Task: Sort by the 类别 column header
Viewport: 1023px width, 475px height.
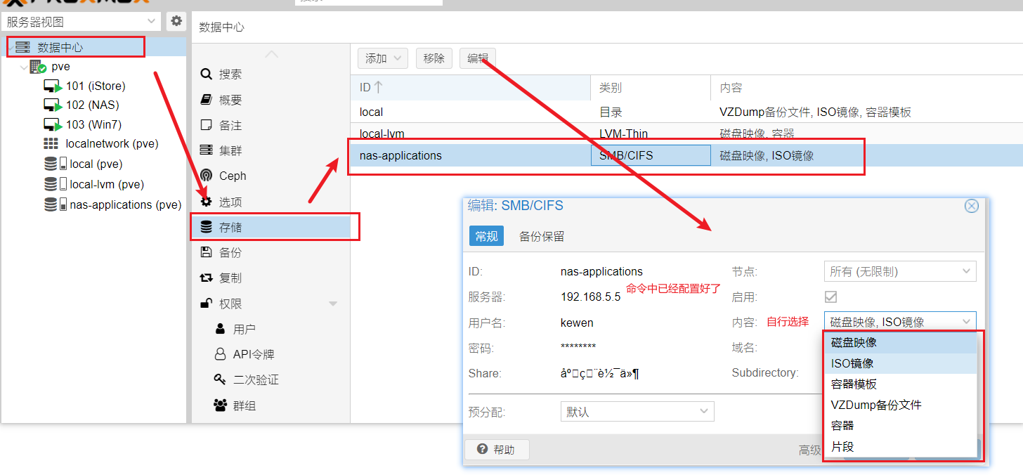Action: click(651, 88)
